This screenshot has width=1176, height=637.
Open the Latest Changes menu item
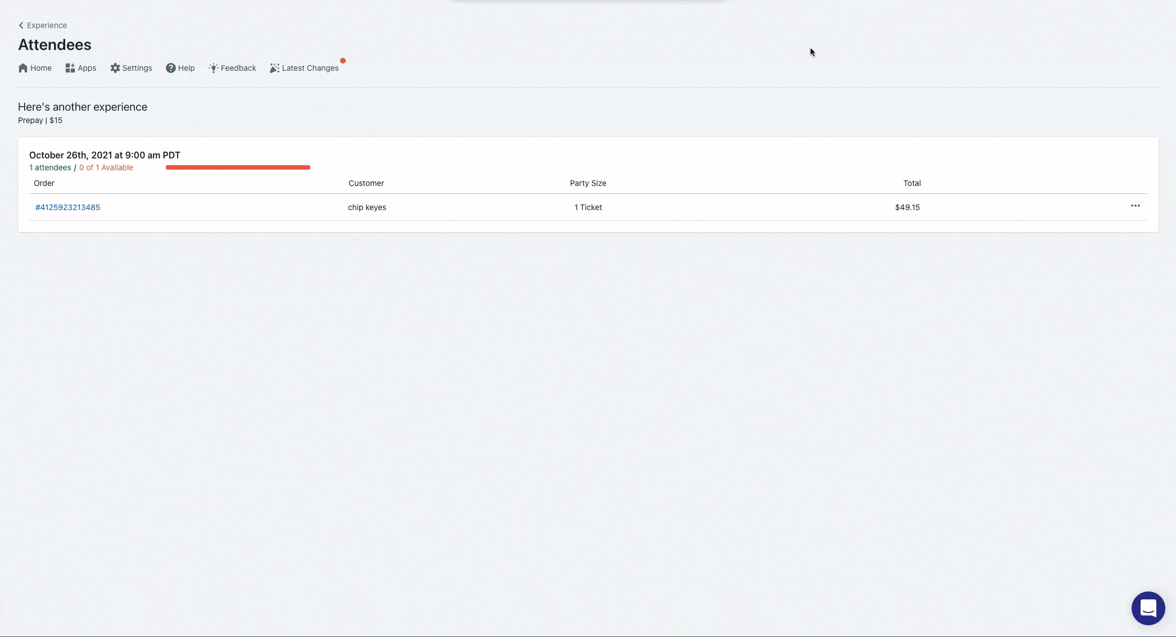[304, 68]
